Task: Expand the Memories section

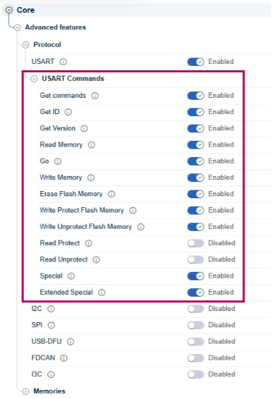Action: pos(25,391)
